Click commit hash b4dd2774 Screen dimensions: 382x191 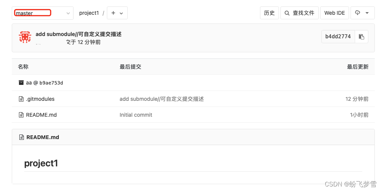click(x=338, y=36)
